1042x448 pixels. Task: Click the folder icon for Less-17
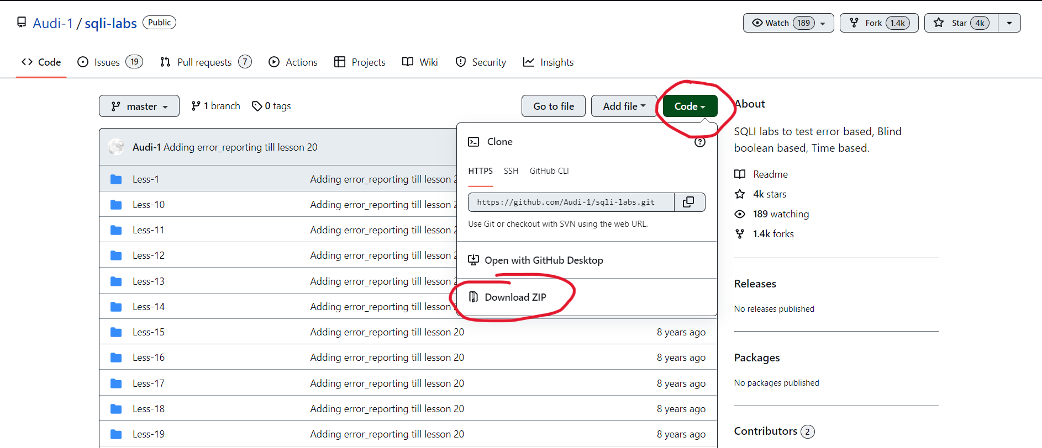tap(116, 383)
